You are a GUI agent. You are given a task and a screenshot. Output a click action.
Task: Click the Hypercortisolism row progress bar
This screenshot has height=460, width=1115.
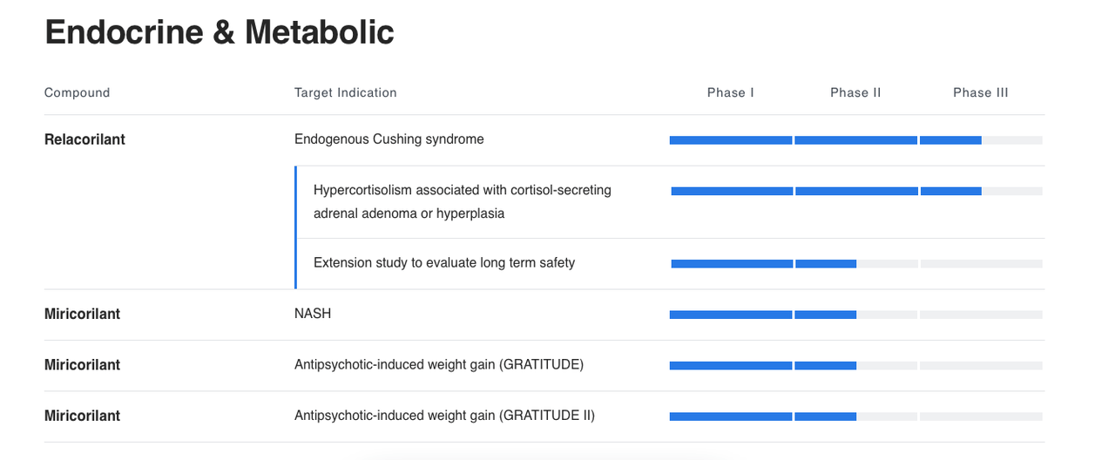pos(856,191)
